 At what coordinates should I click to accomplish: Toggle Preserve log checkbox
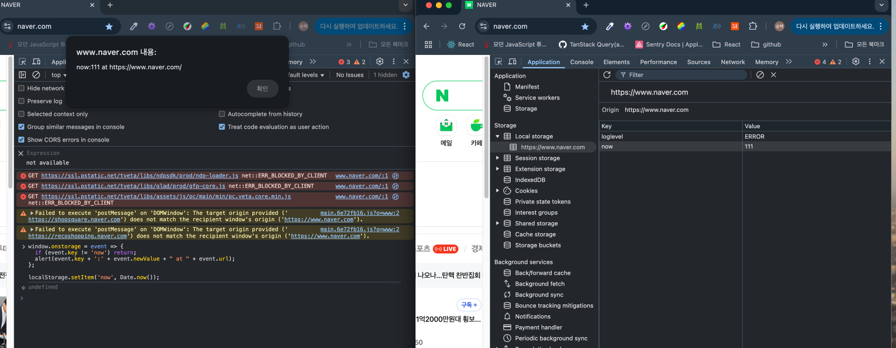pos(21,101)
